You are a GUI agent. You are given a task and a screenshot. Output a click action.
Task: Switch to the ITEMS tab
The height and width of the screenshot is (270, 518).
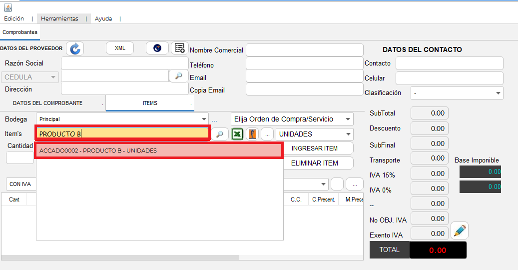click(x=150, y=103)
